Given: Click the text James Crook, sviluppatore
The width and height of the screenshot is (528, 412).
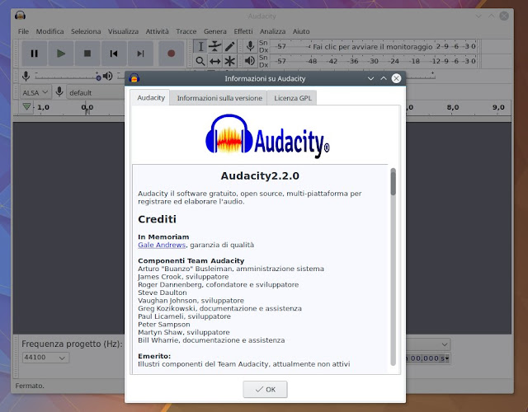Looking at the screenshot, I should [183, 277].
